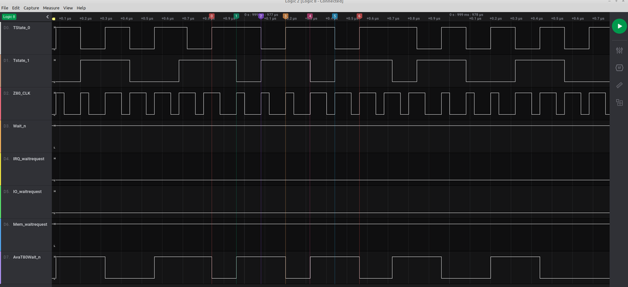Select the TState_0 channel label
This screenshot has width=628, height=287.
point(21,28)
